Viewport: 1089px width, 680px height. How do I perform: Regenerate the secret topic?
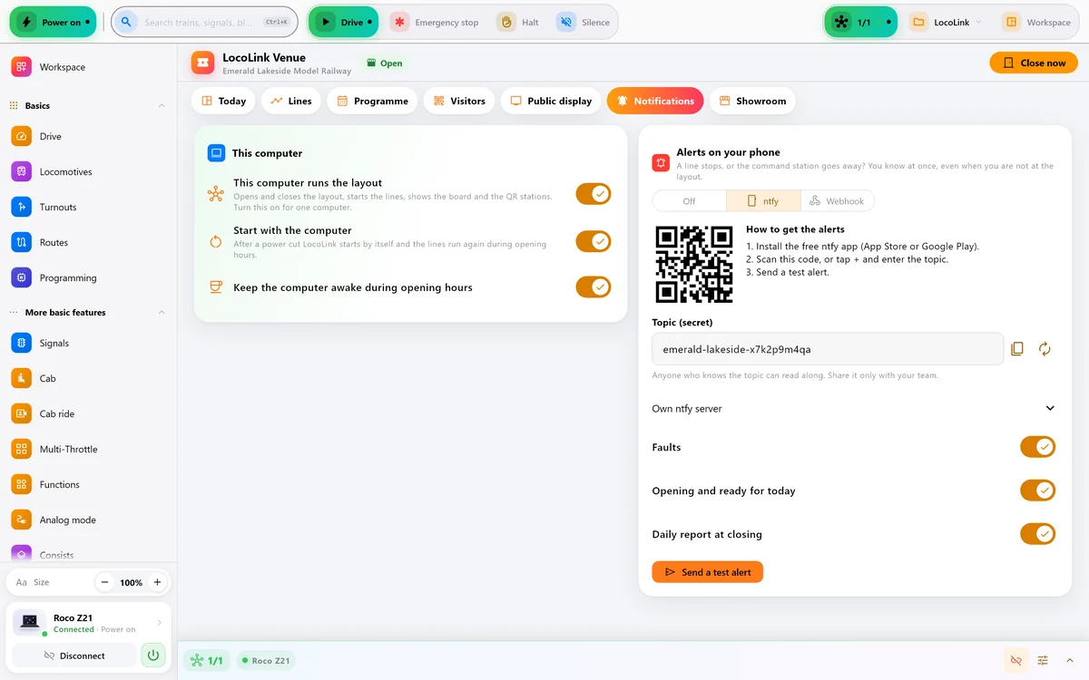1045,349
